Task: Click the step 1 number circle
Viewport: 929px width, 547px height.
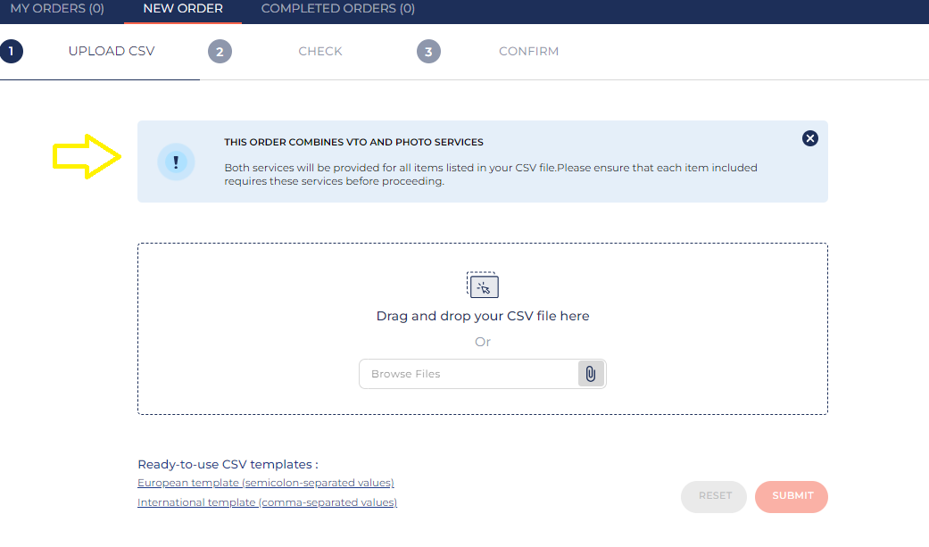Action: point(12,52)
